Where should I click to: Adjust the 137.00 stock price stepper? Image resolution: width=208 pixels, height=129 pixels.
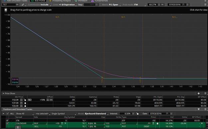tap(21, 103)
